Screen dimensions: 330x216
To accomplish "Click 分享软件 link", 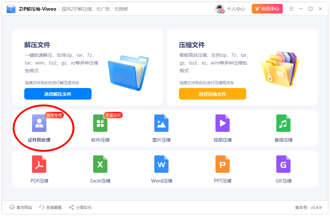I will pos(84,207).
